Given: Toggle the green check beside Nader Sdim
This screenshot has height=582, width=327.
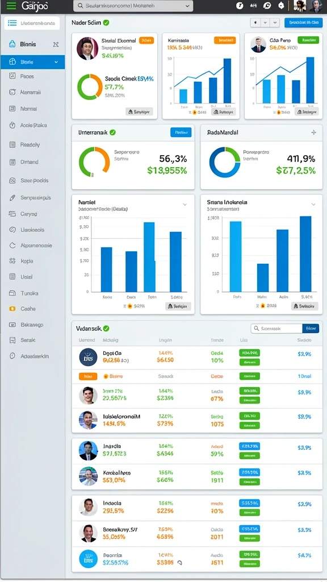Looking at the screenshot, I should (106, 23).
